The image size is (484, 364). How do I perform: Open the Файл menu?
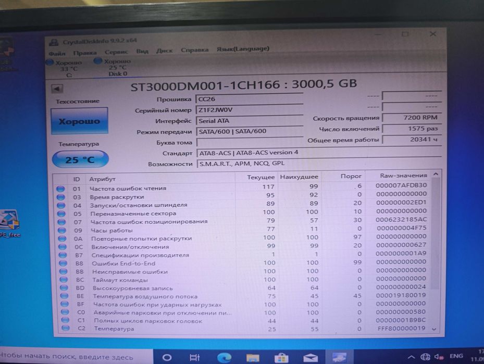(x=57, y=53)
